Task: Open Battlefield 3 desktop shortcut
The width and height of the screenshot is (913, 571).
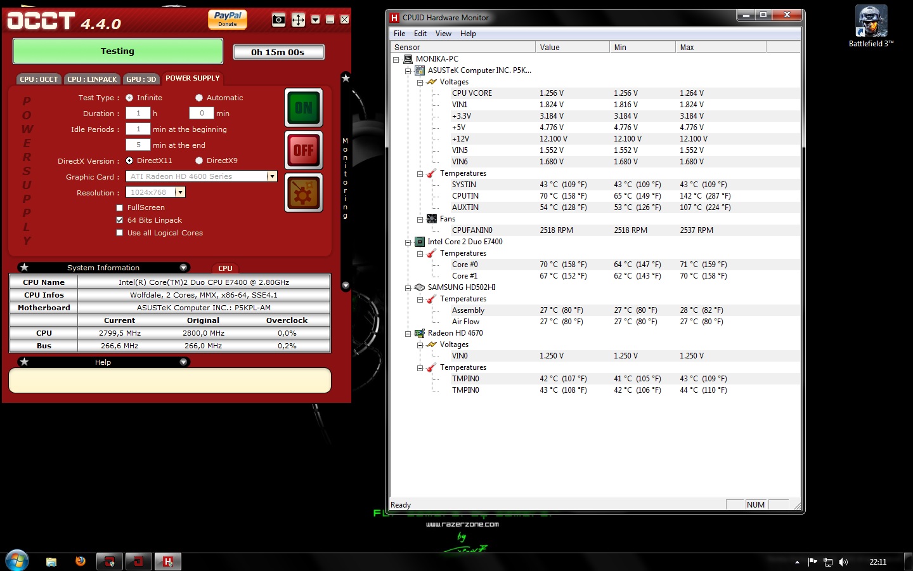Action: [871, 27]
